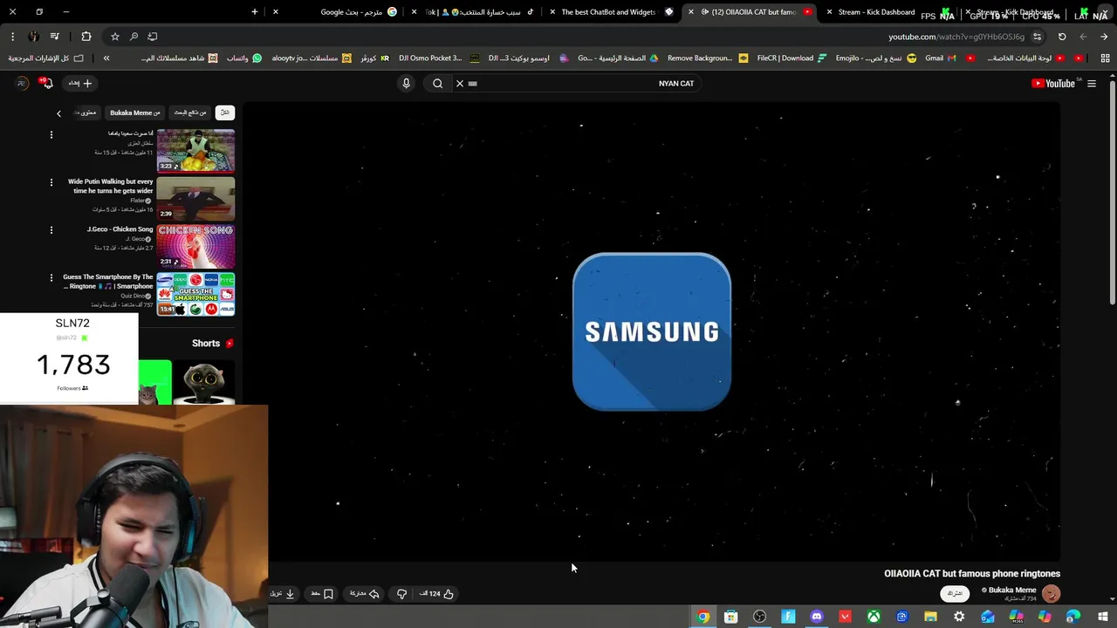Viewport: 1117px width, 628px height.
Task: Like the video with thumbs up
Action: [437, 594]
